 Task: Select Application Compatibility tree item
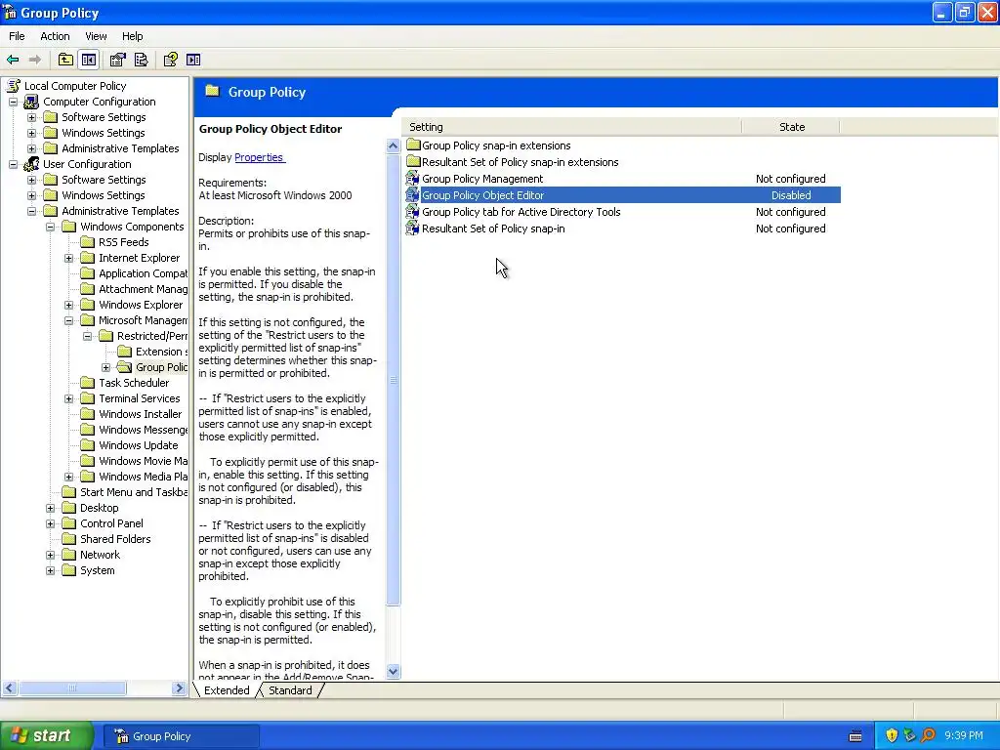click(x=143, y=273)
